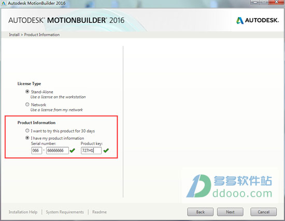Viewport: 285px width, 221px height.
Task: Cancel the installation
Action: [x=264, y=212]
